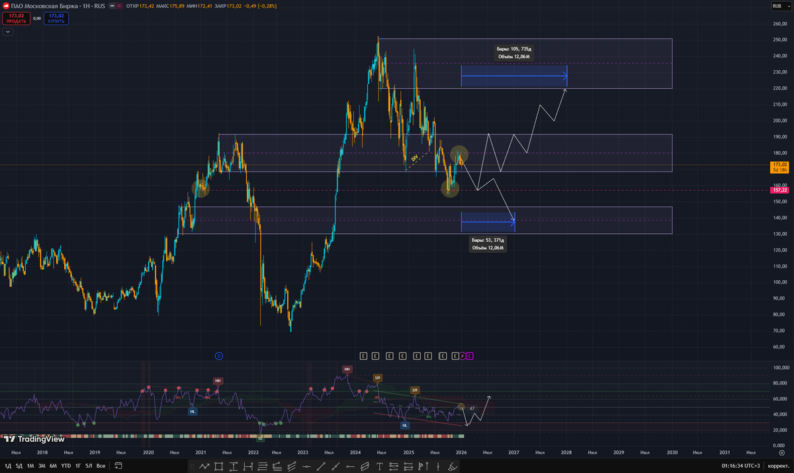794x473 pixels.
Task: Select the trend line tool
Action: pyautogui.click(x=321, y=466)
